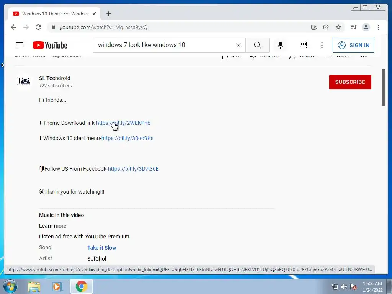Reload the YouTube page

pos(38,27)
